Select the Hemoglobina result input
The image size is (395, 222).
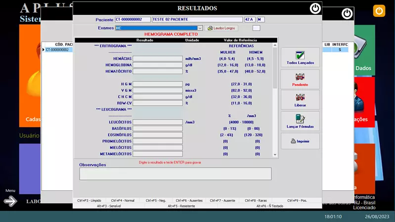click(157, 65)
